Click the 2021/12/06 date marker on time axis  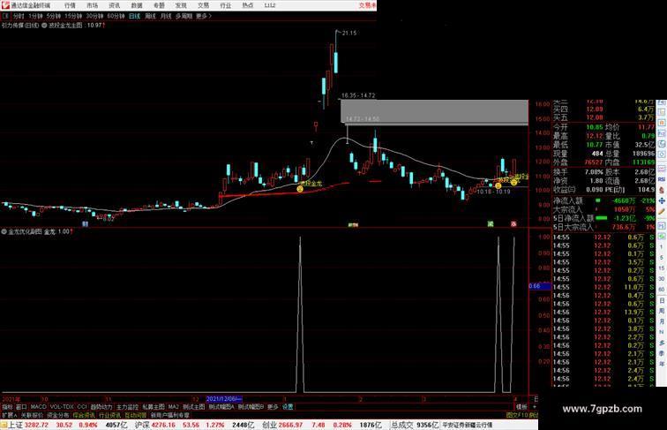224,399
